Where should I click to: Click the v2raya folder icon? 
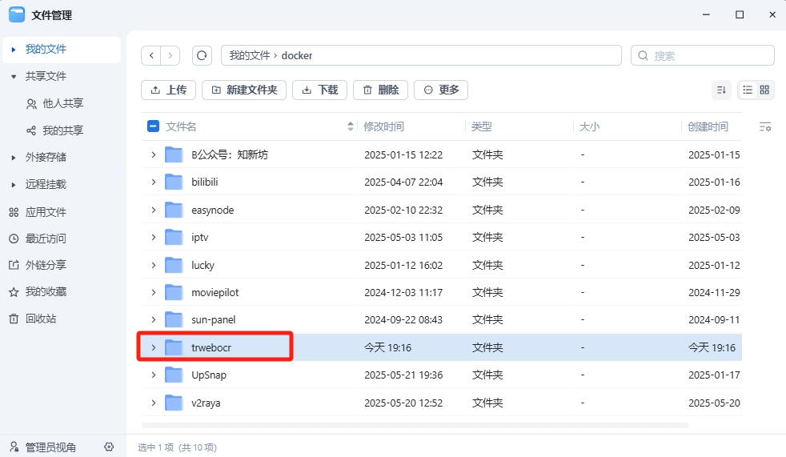tap(174, 403)
